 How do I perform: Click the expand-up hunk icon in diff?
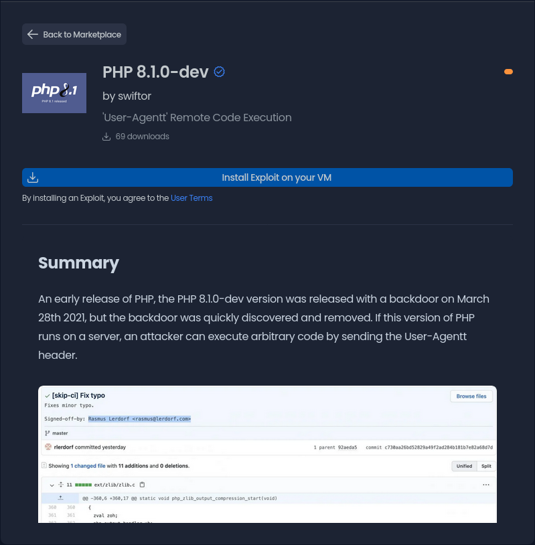tap(60, 498)
